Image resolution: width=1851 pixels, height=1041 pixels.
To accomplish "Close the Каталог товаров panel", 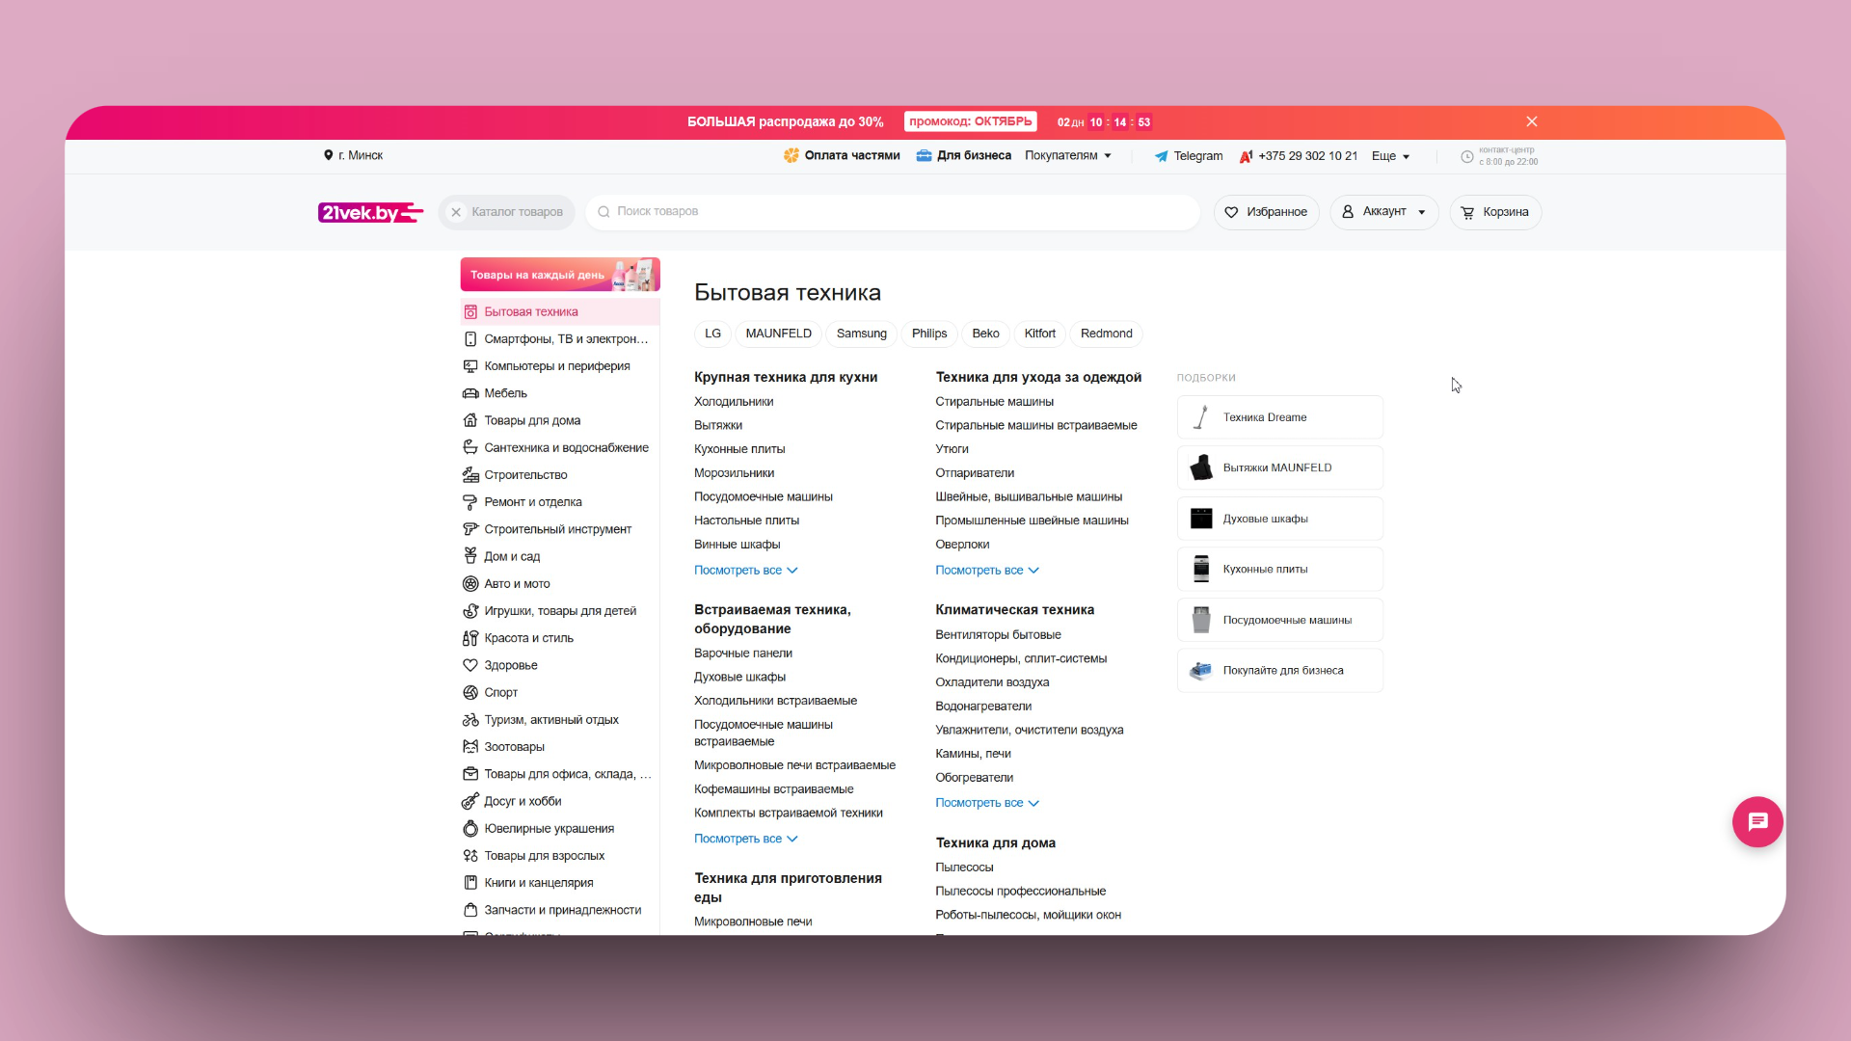I will coord(456,212).
